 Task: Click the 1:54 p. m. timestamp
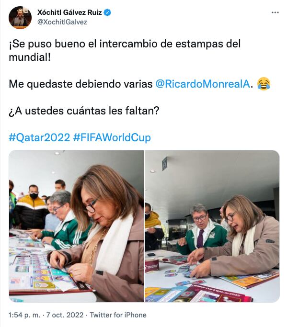pyautogui.click(x=24, y=315)
